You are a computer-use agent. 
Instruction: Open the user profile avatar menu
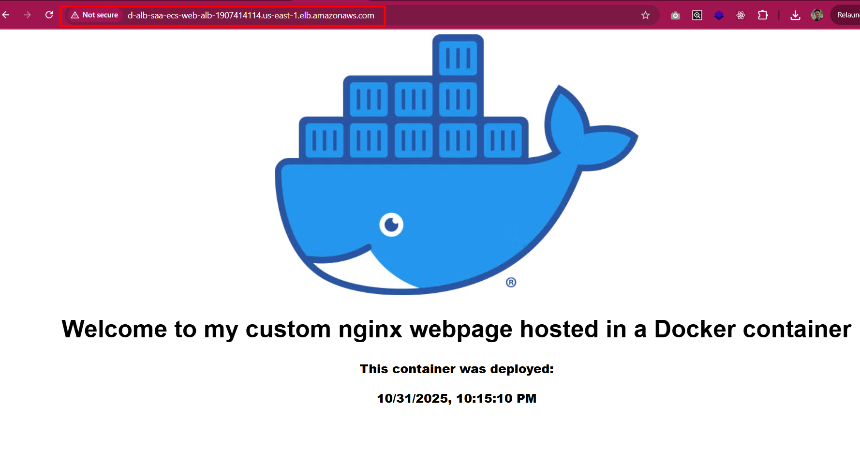(x=817, y=15)
